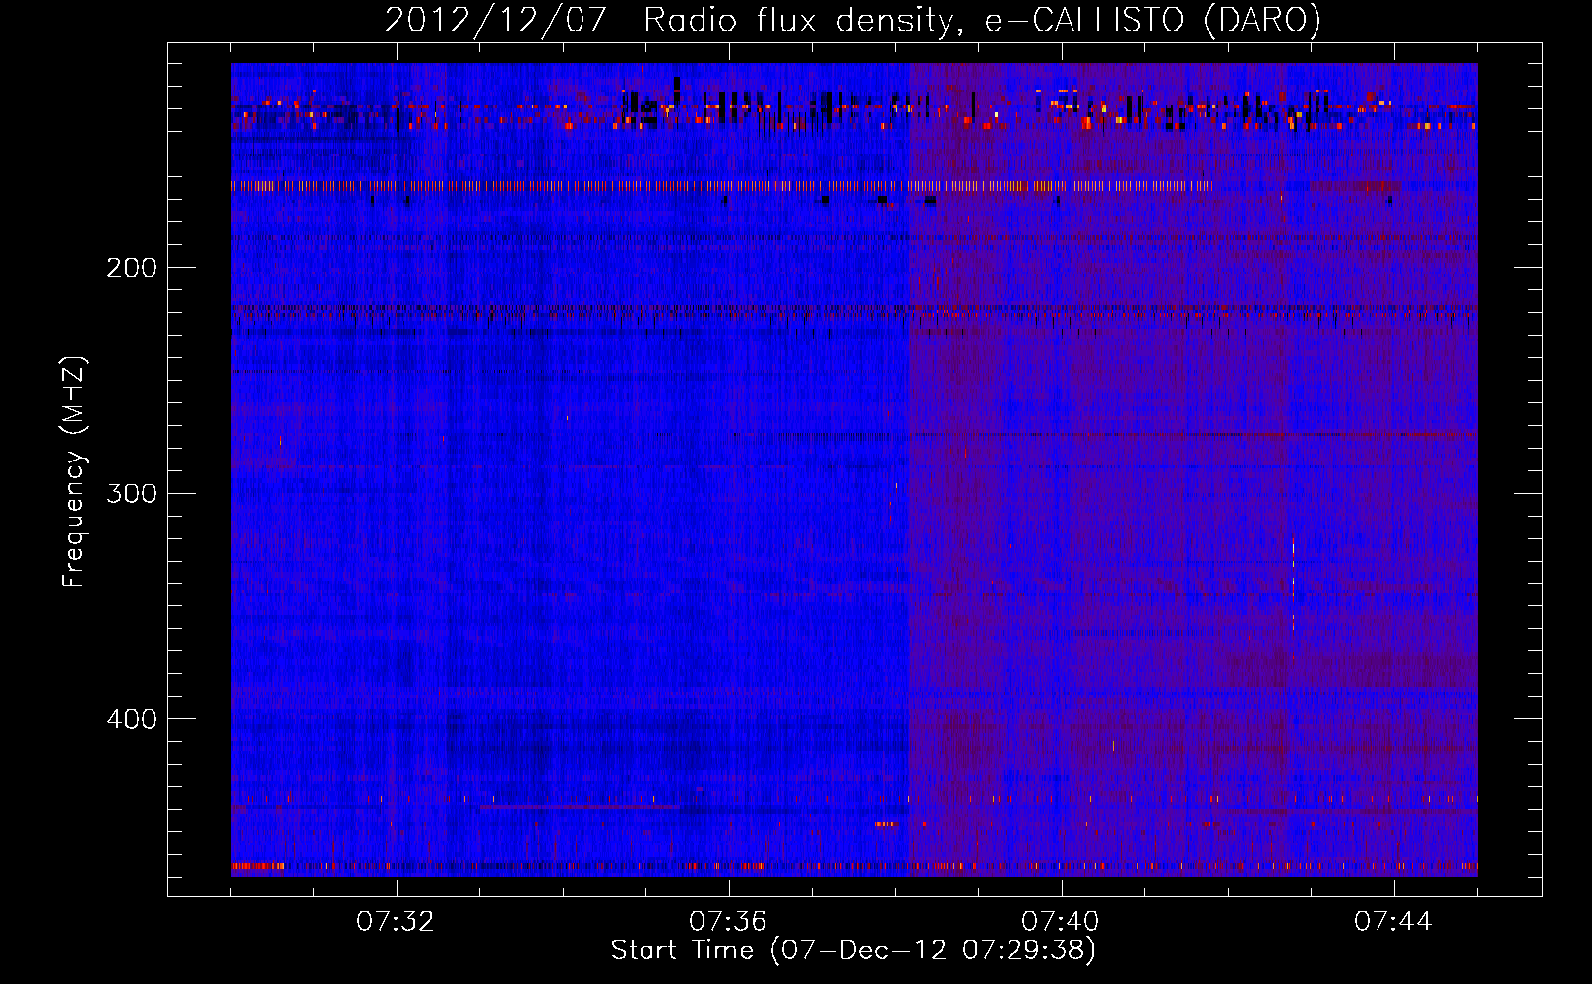Click the 07:32 time tick label
The width and height of the screenshot is (1592, 984).
pyautogui.click(x=396, y=922)
